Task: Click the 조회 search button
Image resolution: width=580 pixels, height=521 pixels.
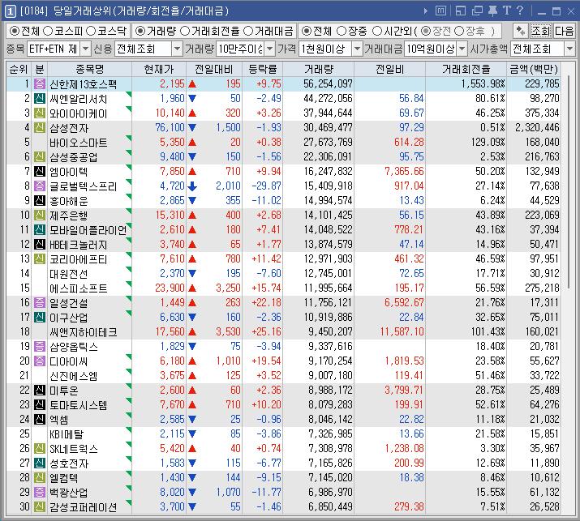Action: 540,31
